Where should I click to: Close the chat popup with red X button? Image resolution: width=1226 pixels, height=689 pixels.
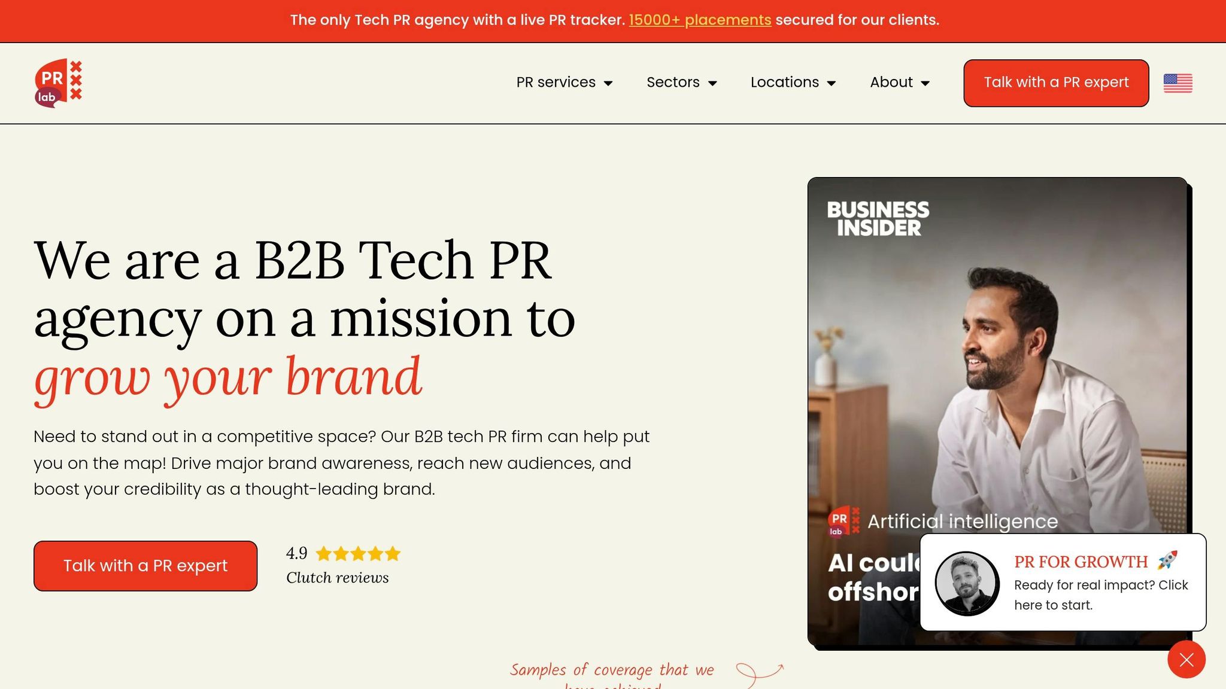pos(1186,659)
